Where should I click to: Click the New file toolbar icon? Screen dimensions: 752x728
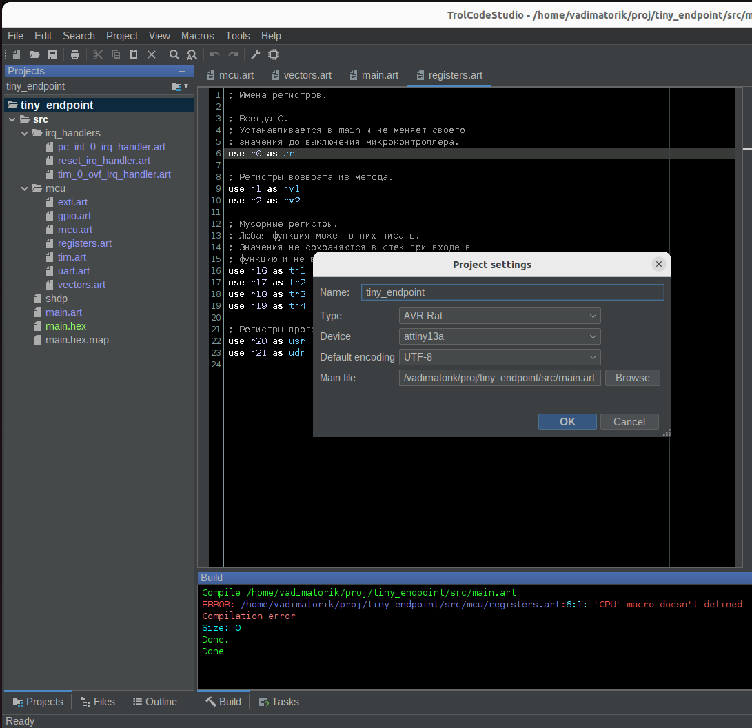(17, 54)
